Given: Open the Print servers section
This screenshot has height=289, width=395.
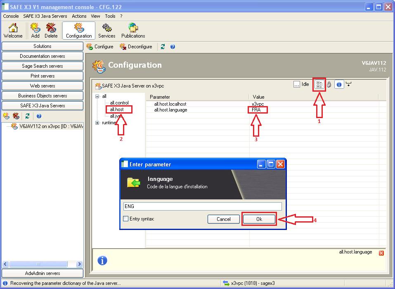Looking at the screenshot, I should (x=43, y=76).
